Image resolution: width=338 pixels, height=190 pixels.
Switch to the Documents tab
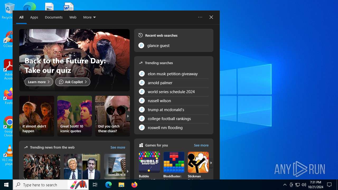[x=54, y=17]
